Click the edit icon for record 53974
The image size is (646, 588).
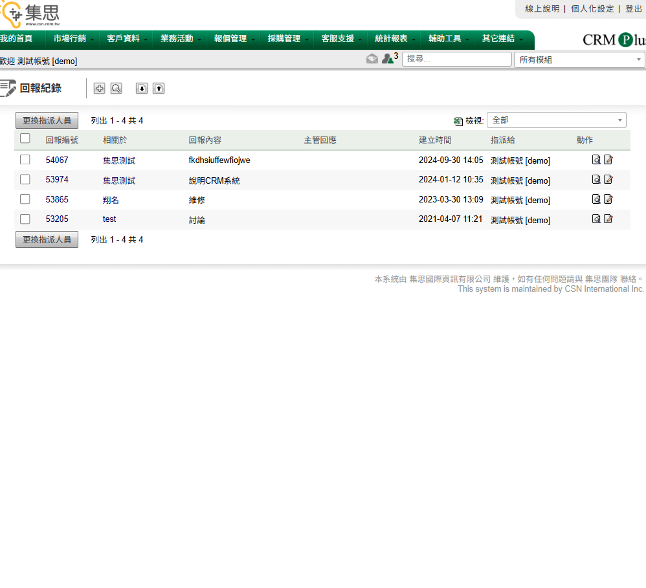tap(608, 180)
